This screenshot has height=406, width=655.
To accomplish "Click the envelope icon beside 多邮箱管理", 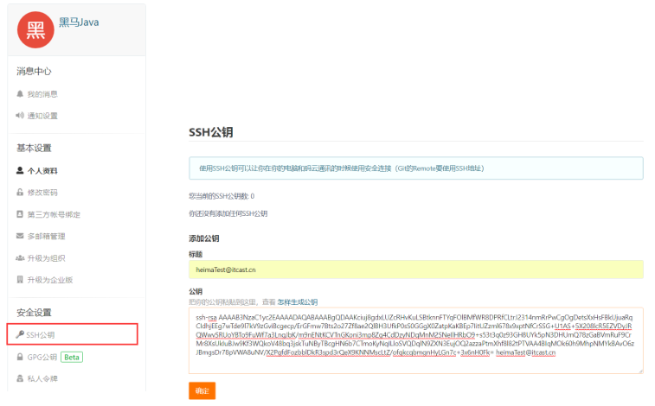I will coord(20,236).
